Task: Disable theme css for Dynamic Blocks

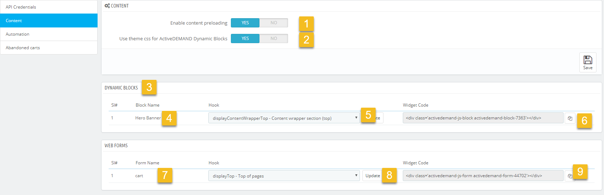Action: point(274,39)
